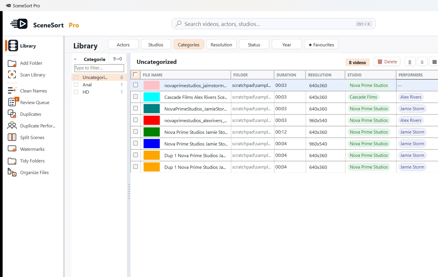The width and height of the screenshot is (438, 277).
Task: Switch to the grid view icon
Action: click(x=434, y=62)
